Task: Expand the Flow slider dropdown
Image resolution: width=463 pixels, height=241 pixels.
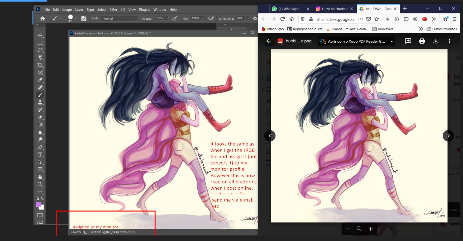Action: (203, 18)
